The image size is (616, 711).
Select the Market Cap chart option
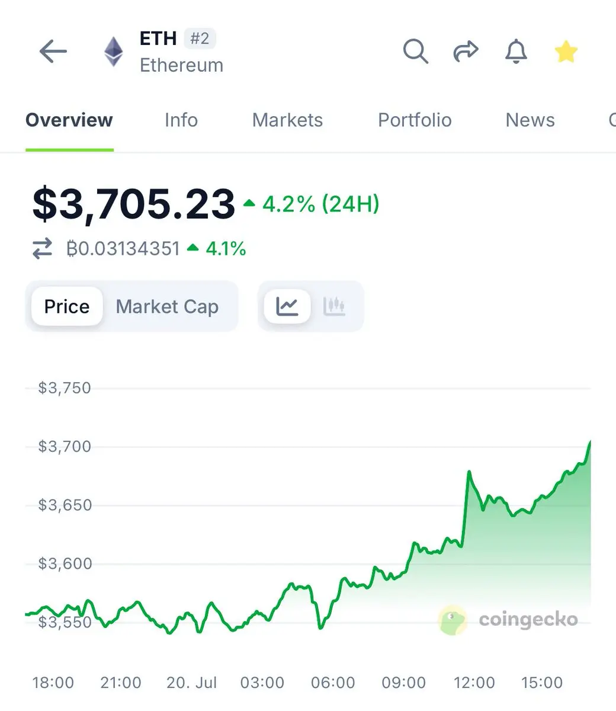[167, 306]
